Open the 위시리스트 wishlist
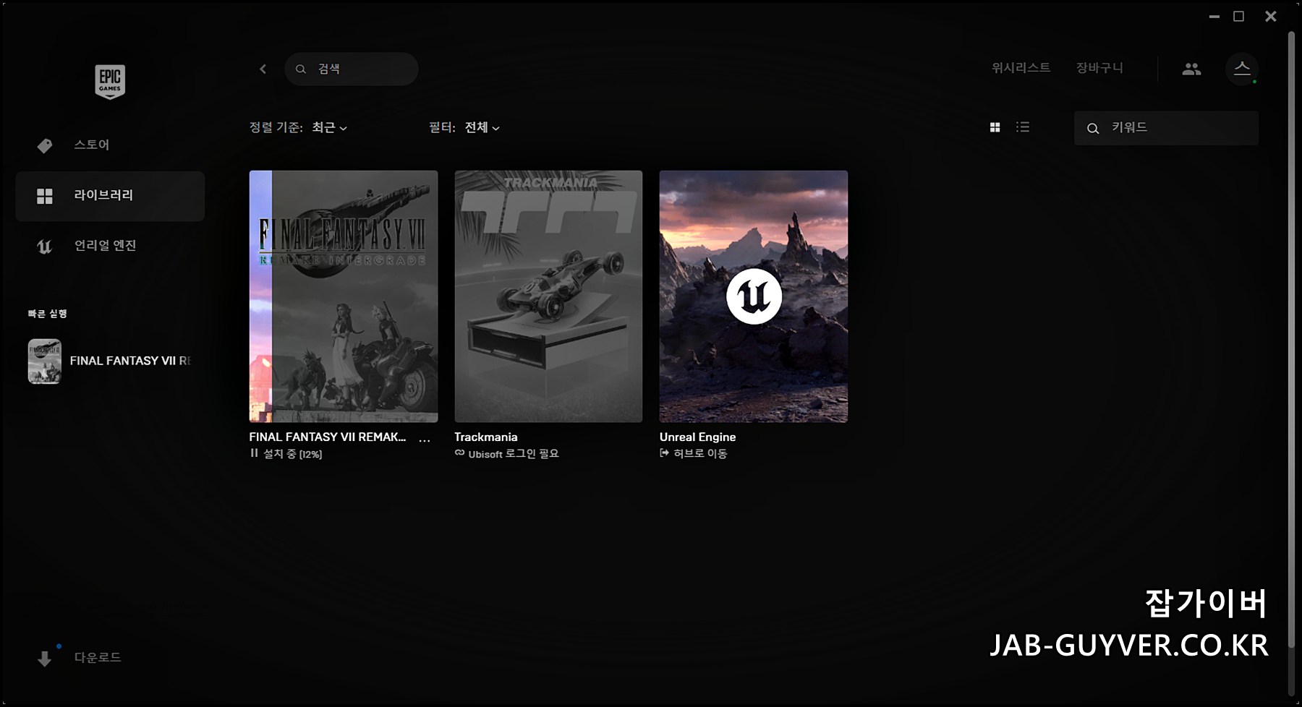This screenshot has width=1302, height=707. click(1021, 68)
